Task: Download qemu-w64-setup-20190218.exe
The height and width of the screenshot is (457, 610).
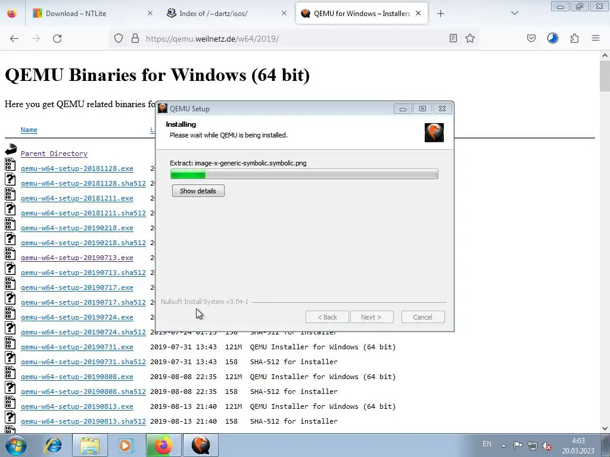Action: (x=77, y=228)
